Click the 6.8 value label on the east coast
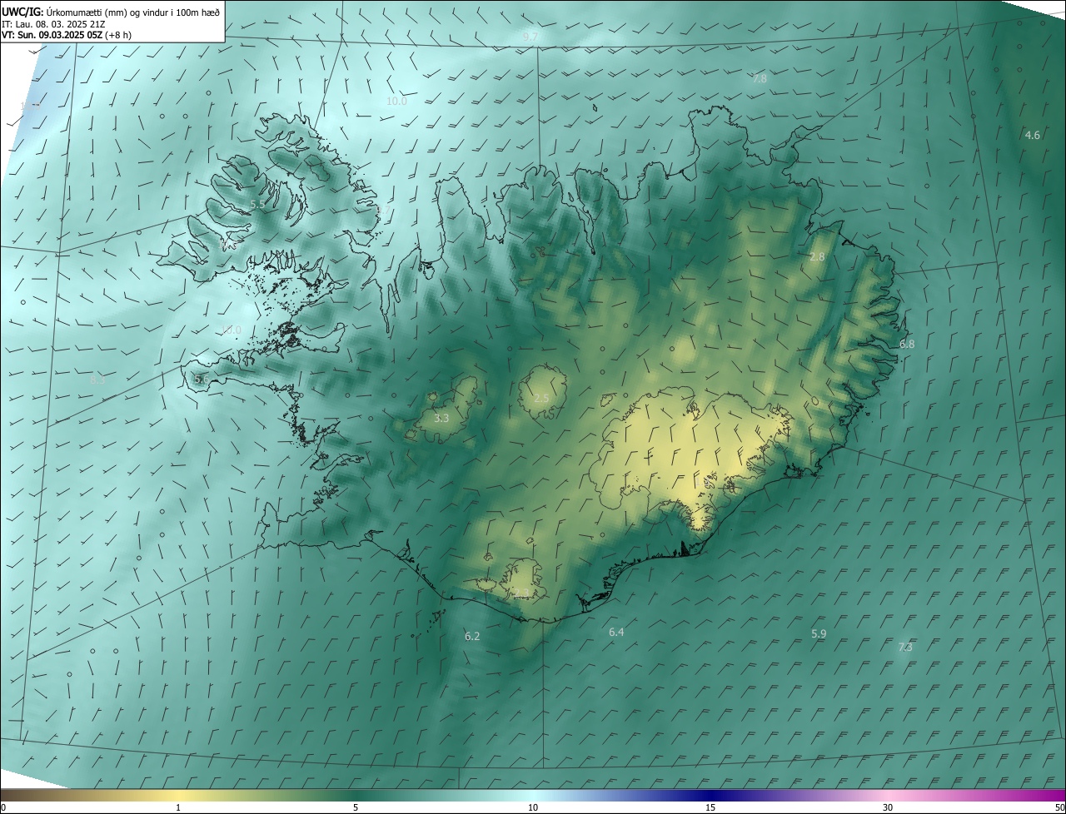The height and width of the screenshot is (814, 1066). (x=907, y=344)
